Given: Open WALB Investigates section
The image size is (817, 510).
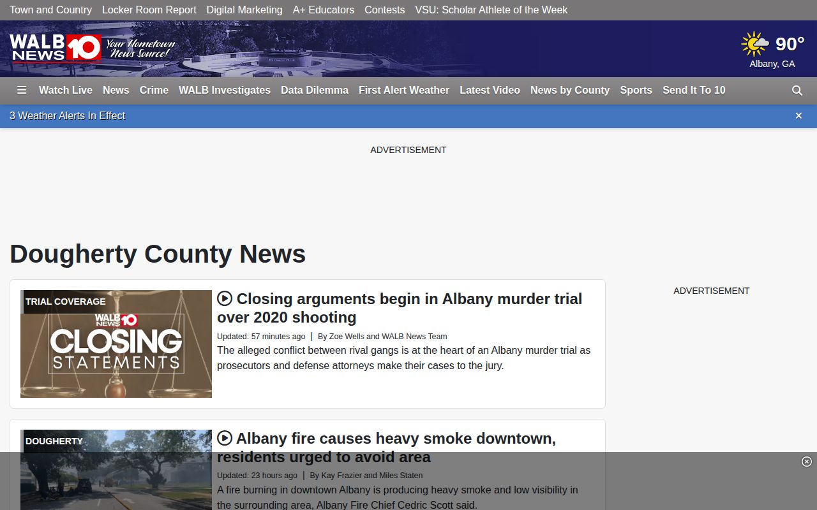Looking at the screenshot, I should 225,91.
